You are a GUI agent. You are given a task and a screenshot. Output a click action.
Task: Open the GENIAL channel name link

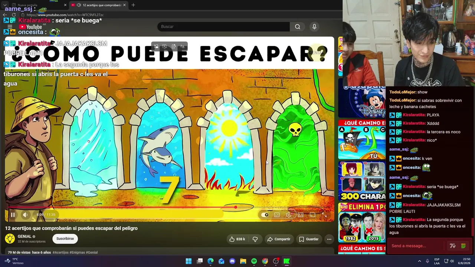tap(24, 237)
